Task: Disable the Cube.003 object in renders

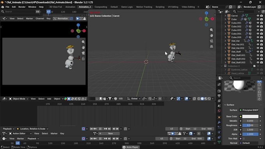Action: [x=261, y=30]
